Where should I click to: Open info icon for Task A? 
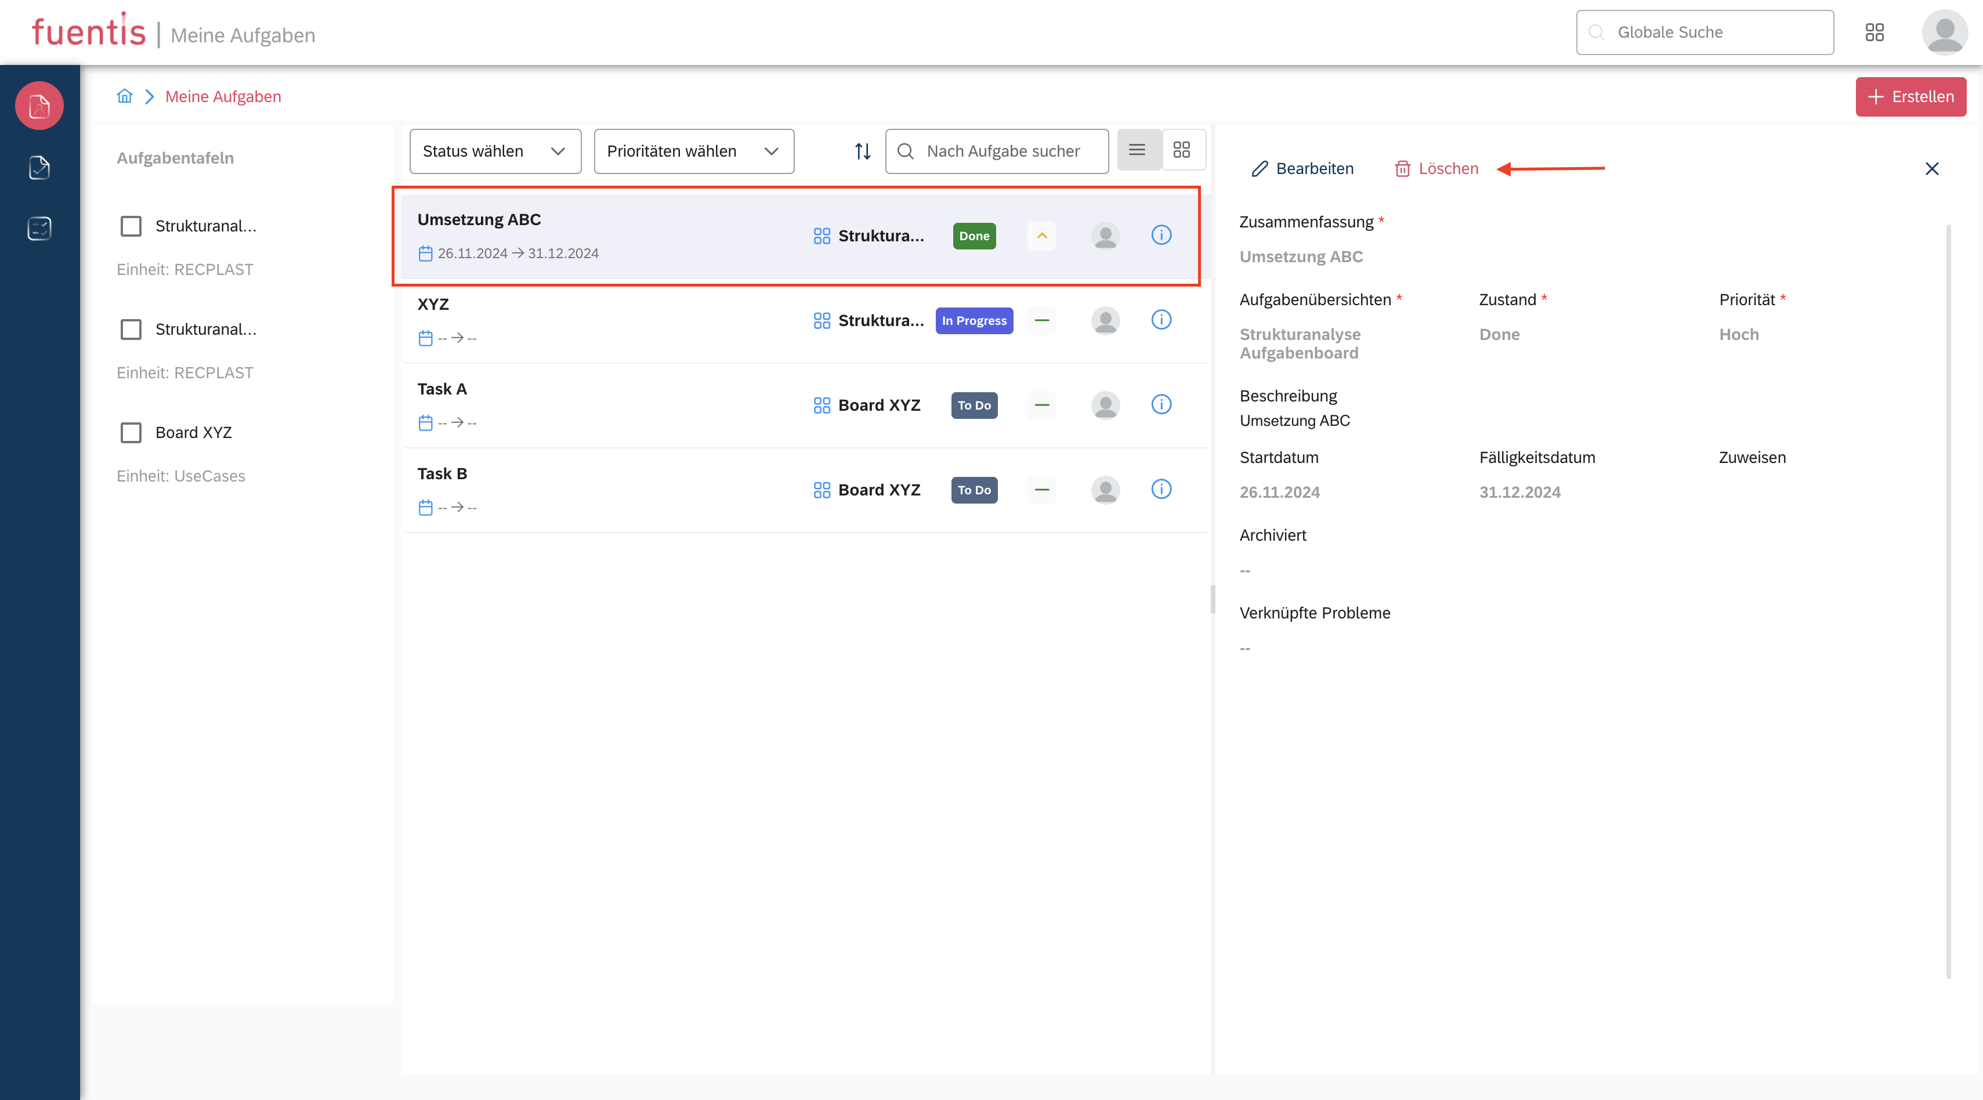click(1161, 404)
